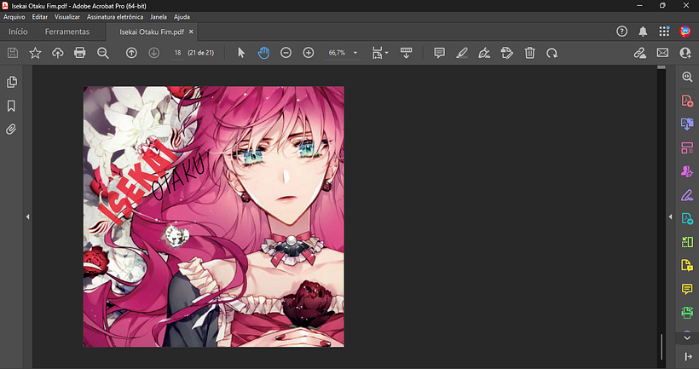699x369 pixels.
Task: Click the Save file icon
Action: coord(13,53)
